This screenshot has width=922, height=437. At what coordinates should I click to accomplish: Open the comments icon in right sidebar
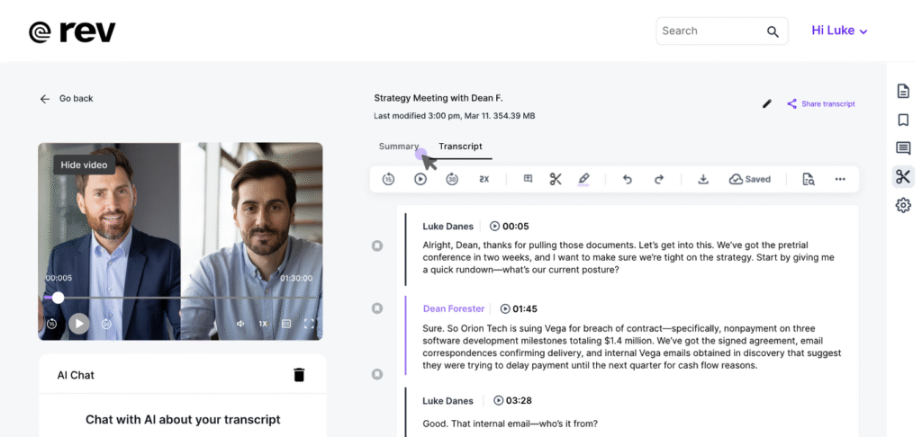click(x=903, y=148)
